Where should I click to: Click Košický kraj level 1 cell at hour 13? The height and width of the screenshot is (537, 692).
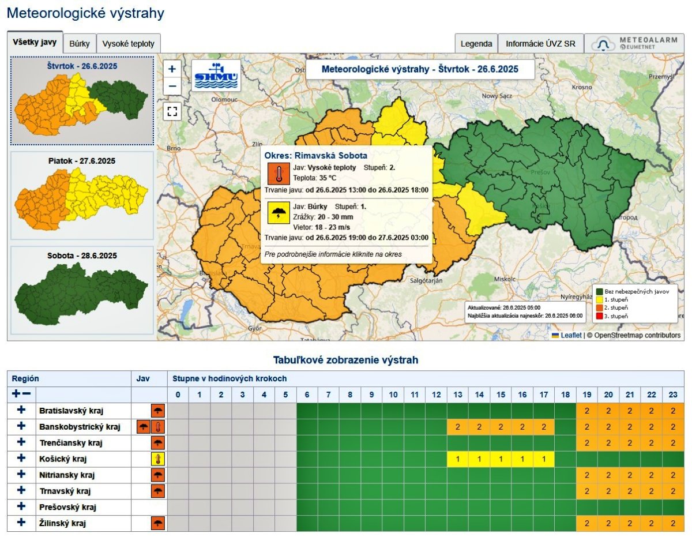[457, 459]
